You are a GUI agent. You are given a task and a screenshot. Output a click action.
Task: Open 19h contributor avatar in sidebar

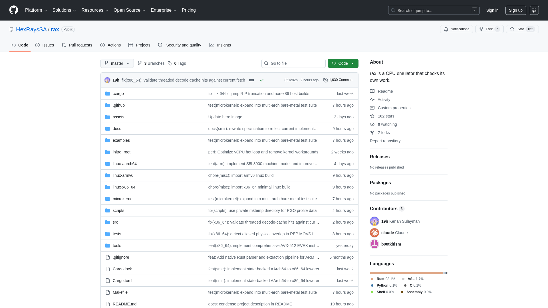coord(374,221)
